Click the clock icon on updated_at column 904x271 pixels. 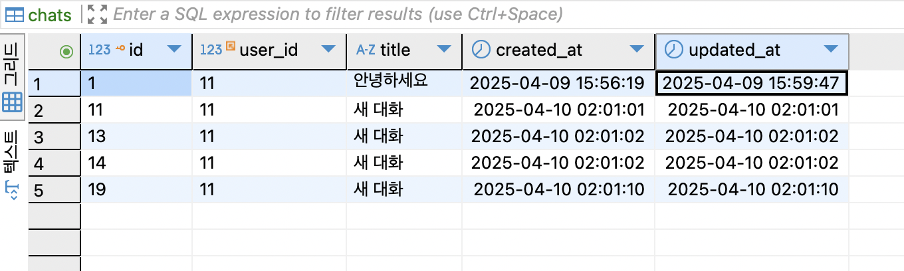pyautogui.click(x=674, y=50)
